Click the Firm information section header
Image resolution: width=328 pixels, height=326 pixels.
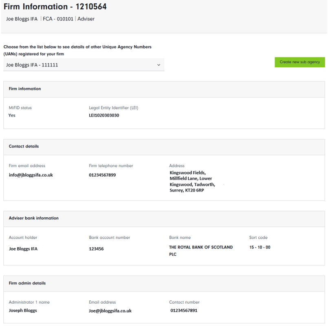[25, 89]
